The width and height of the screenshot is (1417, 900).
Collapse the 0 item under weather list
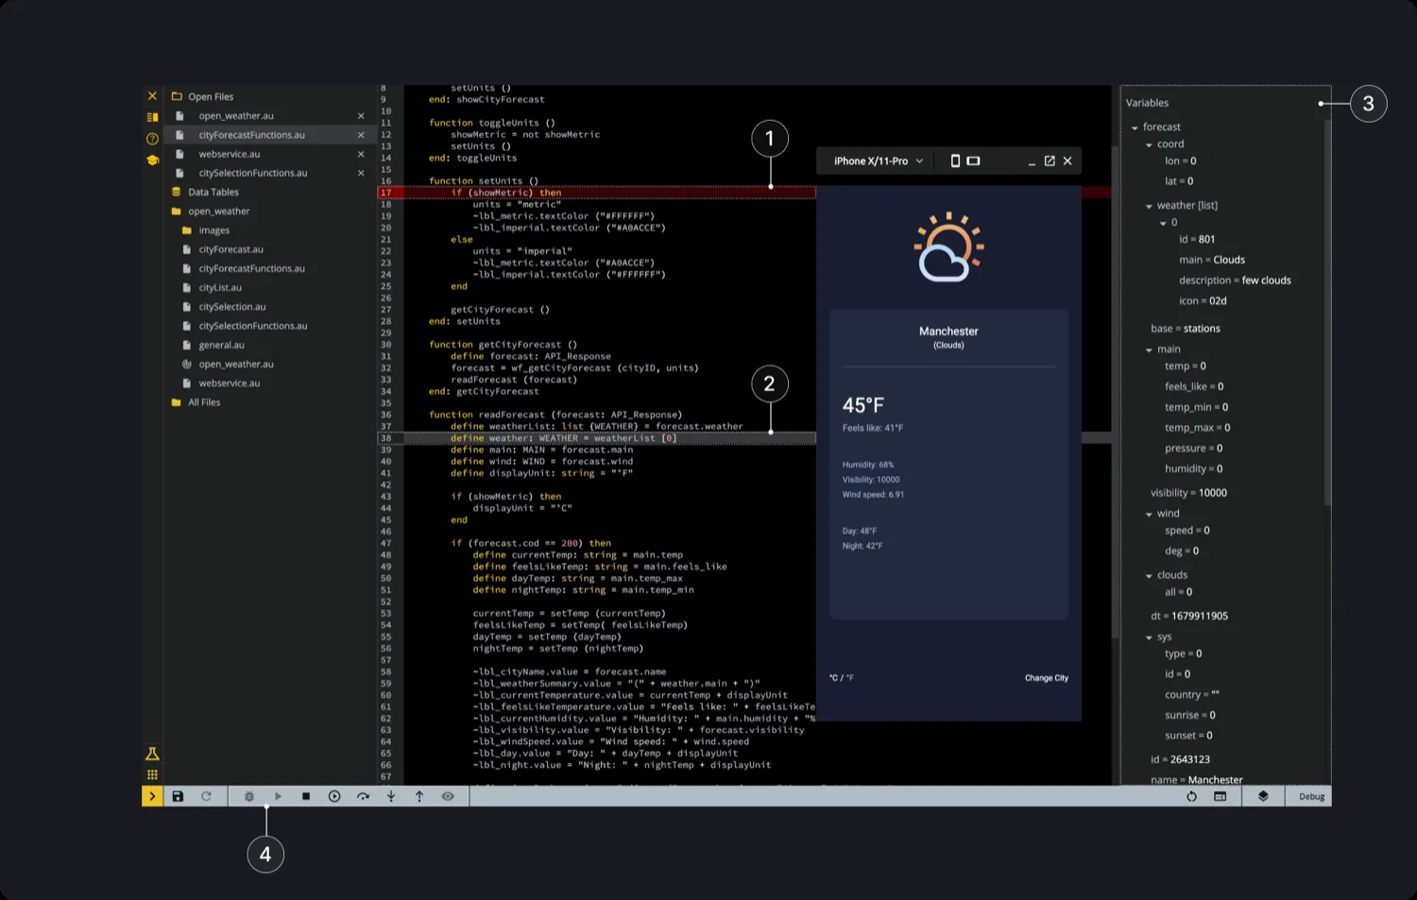tap(1163, 223)
